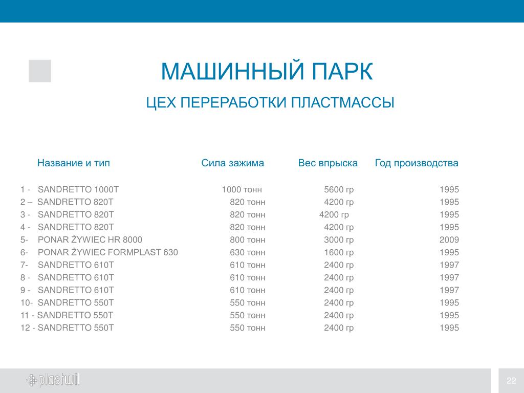Select row 7- SANDRETTO 610T
The height and width of the screenshot is (393, 524).
[x=239, y=265]
